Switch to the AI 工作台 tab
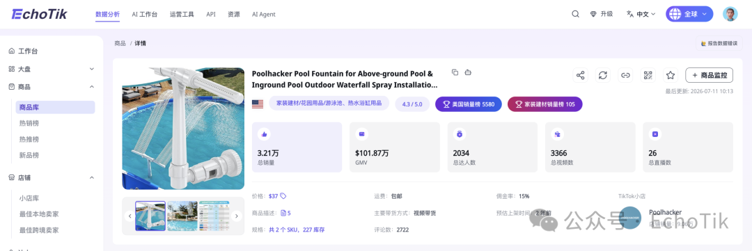The image size is (752, 251). click(144, 15)
